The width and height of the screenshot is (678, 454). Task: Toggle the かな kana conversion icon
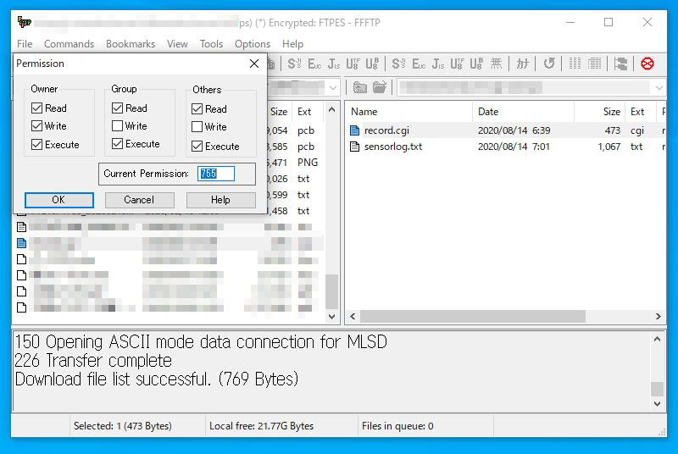click(523, 64)
